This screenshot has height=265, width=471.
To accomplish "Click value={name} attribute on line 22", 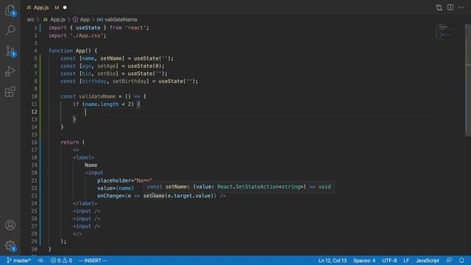I will (116, 188).
